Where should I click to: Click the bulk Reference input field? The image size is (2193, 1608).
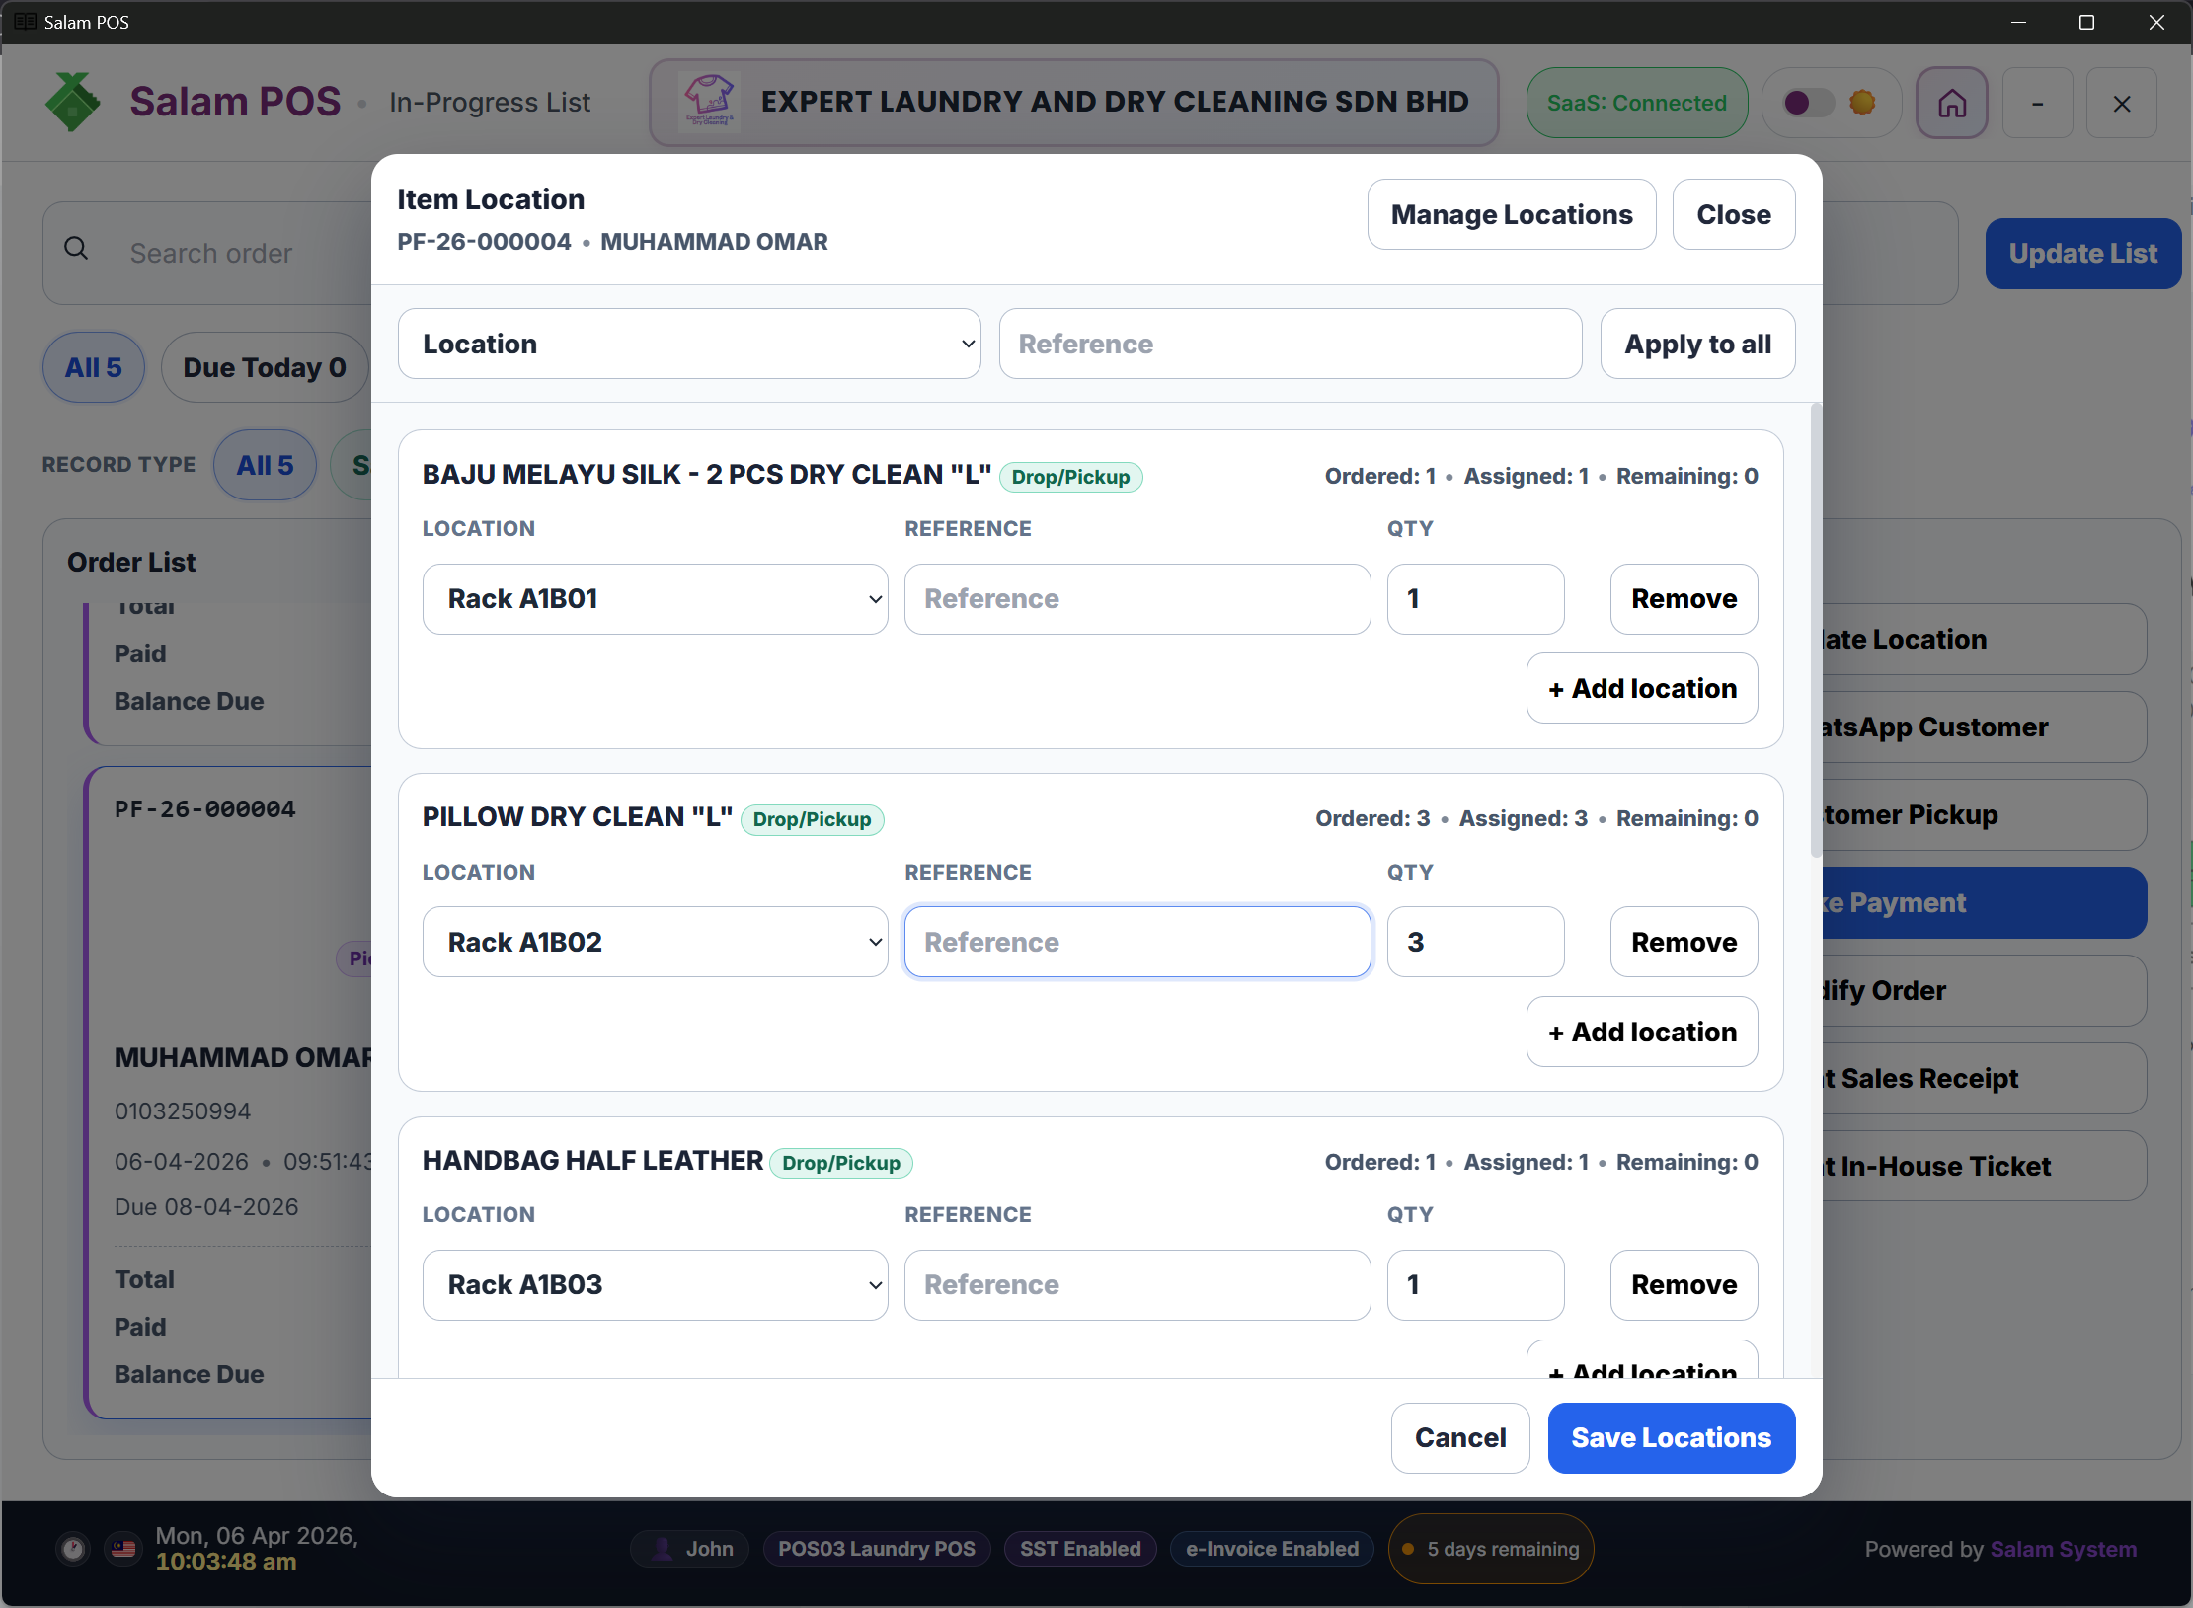click(x=1291, y=344)
